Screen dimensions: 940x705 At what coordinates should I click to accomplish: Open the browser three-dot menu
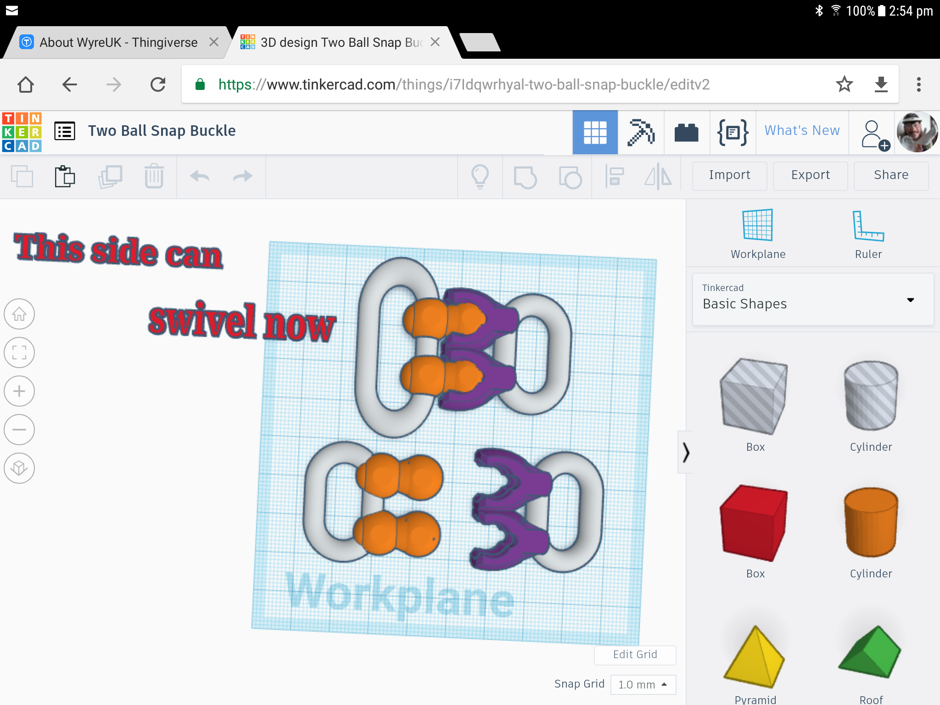click(918, 84)
